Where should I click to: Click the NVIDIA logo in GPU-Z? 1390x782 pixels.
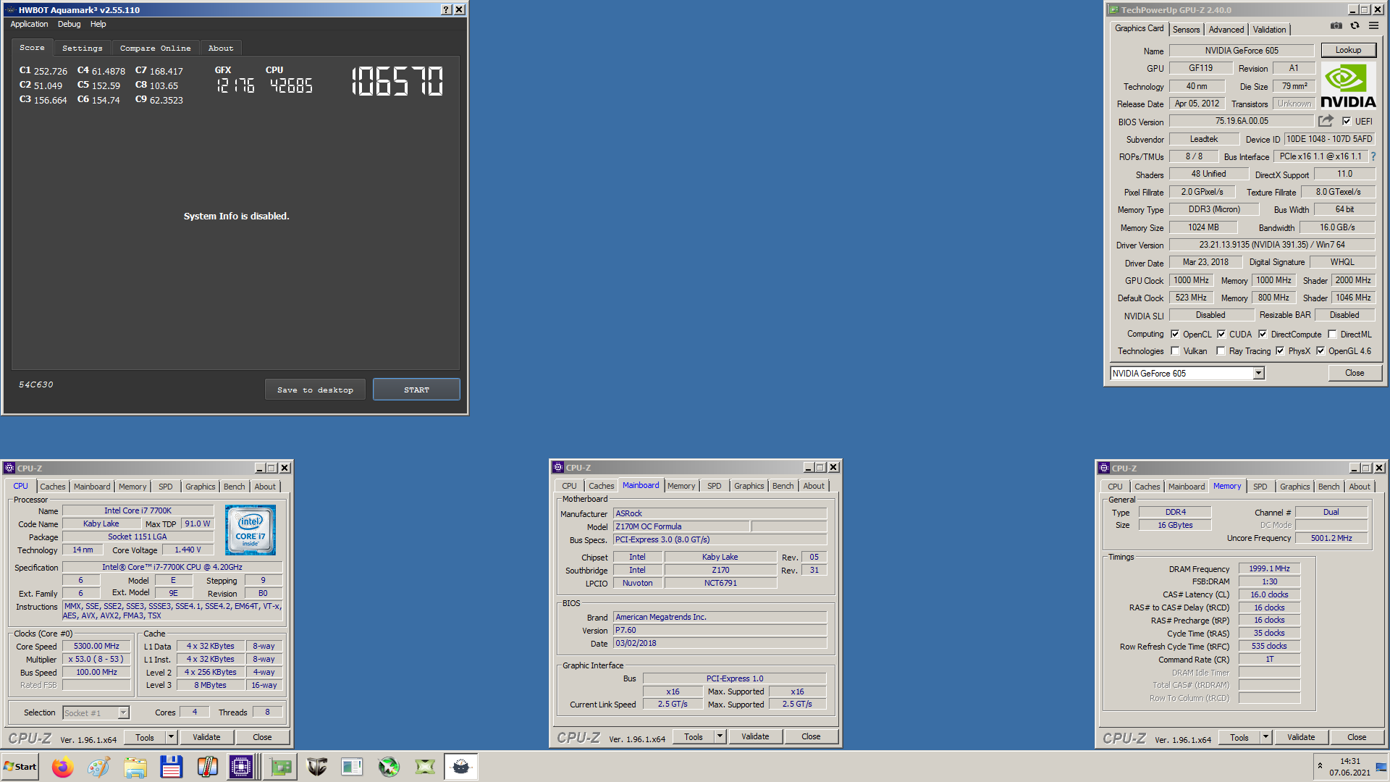point(1348,85)
